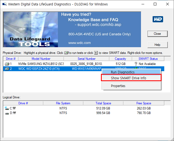Image resolution: width=174 pixels, height=141 pixels.
Task: Click the run tests icon in instructions
Action: [x=66, y=53]
